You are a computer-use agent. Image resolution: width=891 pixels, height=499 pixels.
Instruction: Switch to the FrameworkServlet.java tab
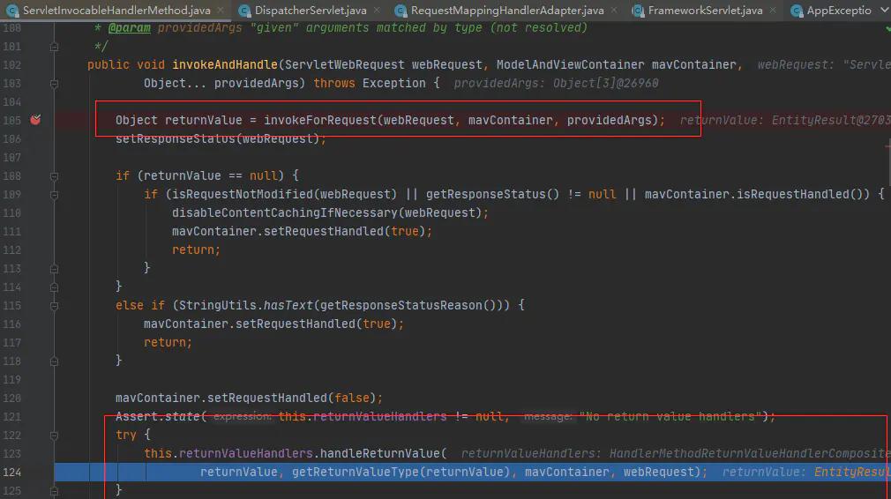pos(704,11)
